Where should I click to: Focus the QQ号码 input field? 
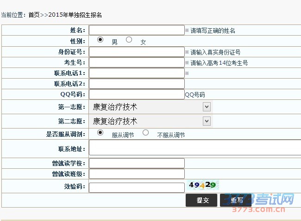tap(137, 94)
